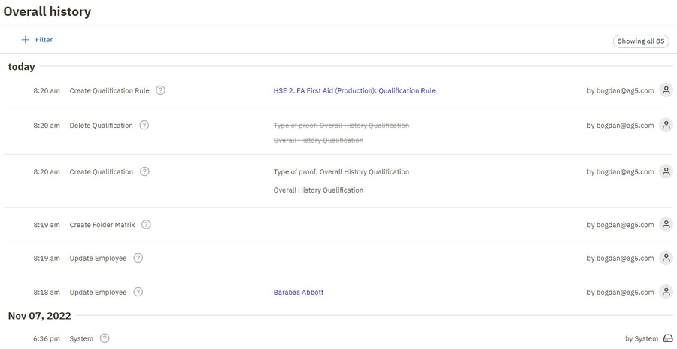Image resolution: width=677 pixels, height=349 pixels.
Task: Click help icon next to System entry
Action: pos(105,338)
